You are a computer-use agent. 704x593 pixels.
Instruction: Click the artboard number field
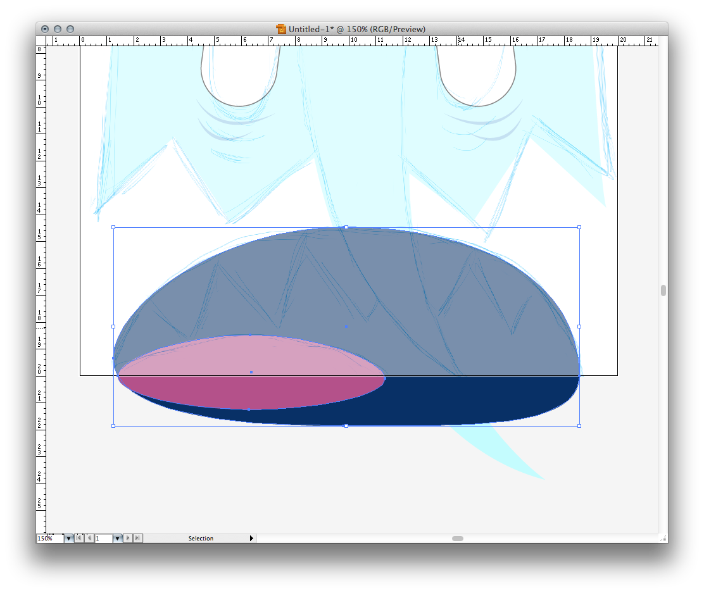pos(103,539)
